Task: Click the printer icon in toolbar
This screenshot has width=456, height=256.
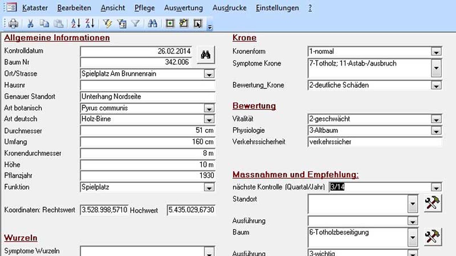Action: coord(13,23)
